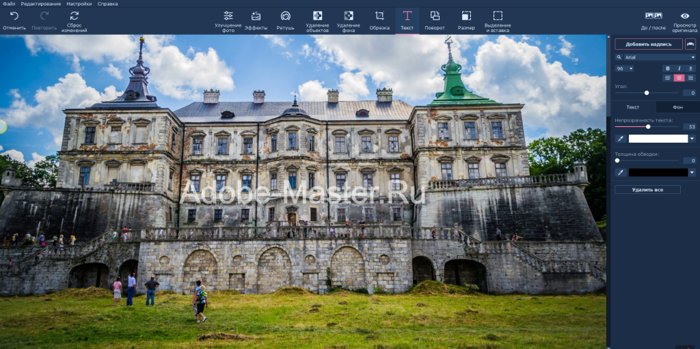Screen dimensions: 700x349
Task: Click the right panel vertical scrollbar
Action: pos(608,76)
